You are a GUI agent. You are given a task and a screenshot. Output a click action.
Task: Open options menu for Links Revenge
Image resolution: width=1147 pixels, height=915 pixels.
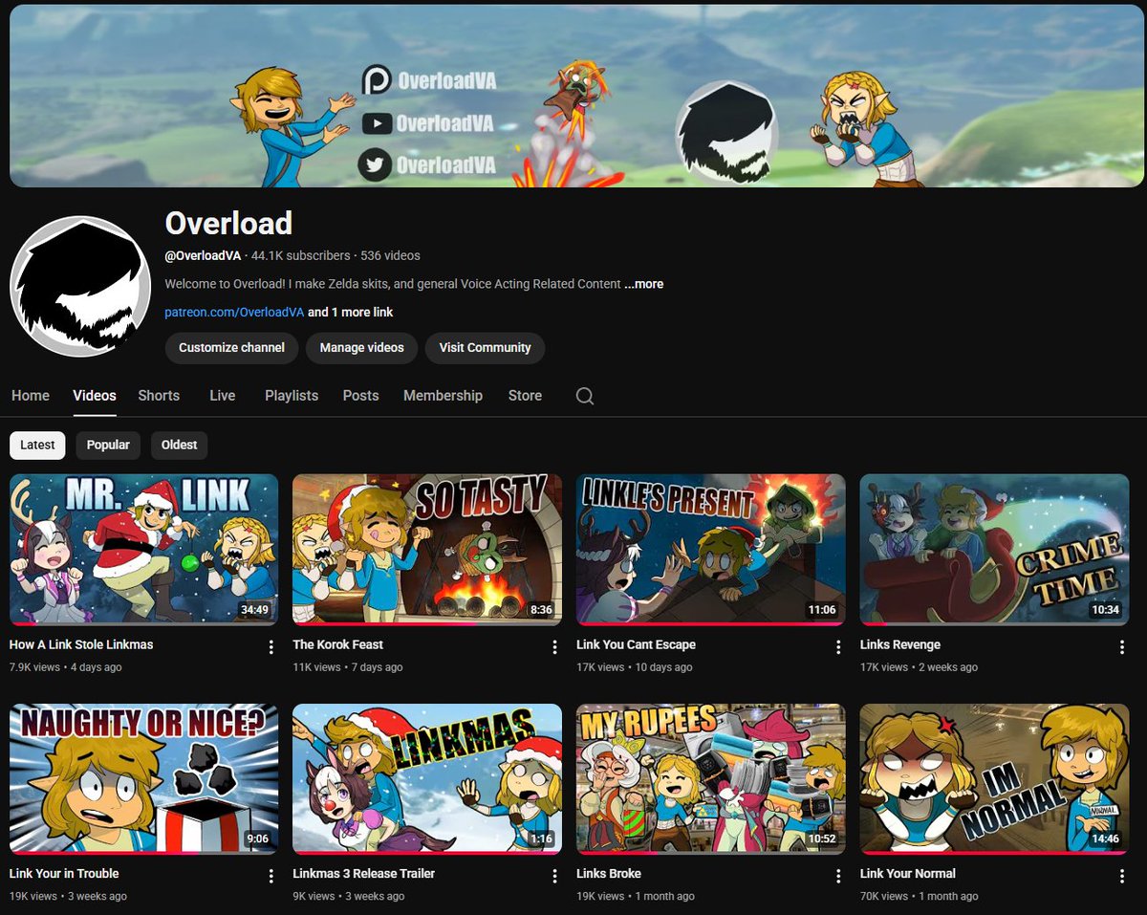point(1122,647)
